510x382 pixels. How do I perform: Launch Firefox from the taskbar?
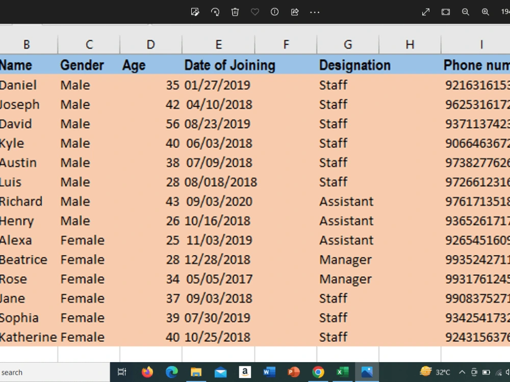point(147,372)
